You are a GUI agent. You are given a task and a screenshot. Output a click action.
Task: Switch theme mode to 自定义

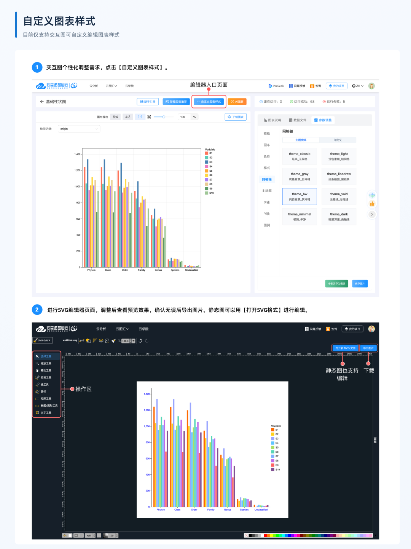pyautogui.click(x=338, y=140)
